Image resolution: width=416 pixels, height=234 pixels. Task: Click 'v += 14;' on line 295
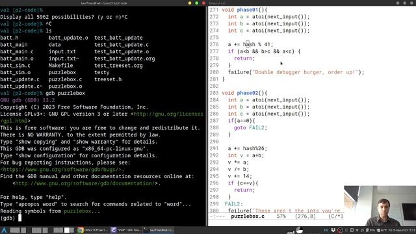pyautogui.click(x=240, y=176)
